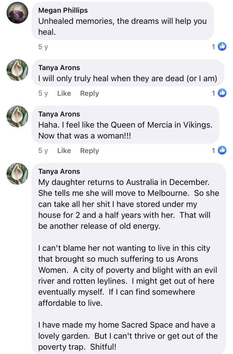This screenshot has width=233, height=354.
Task: Click avatar next to daughter returns comment
Action: tap(17, 174)
